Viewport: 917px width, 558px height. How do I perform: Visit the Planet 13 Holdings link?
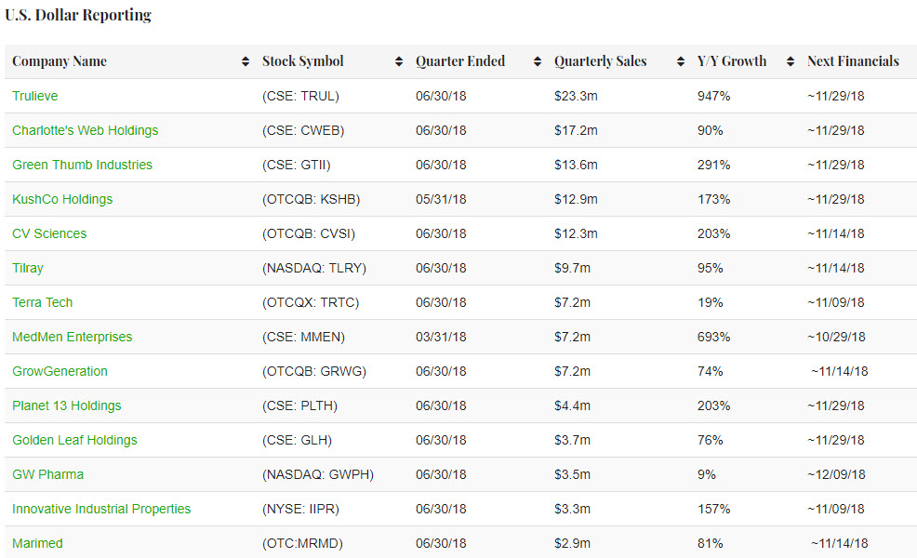coord(66,405)
